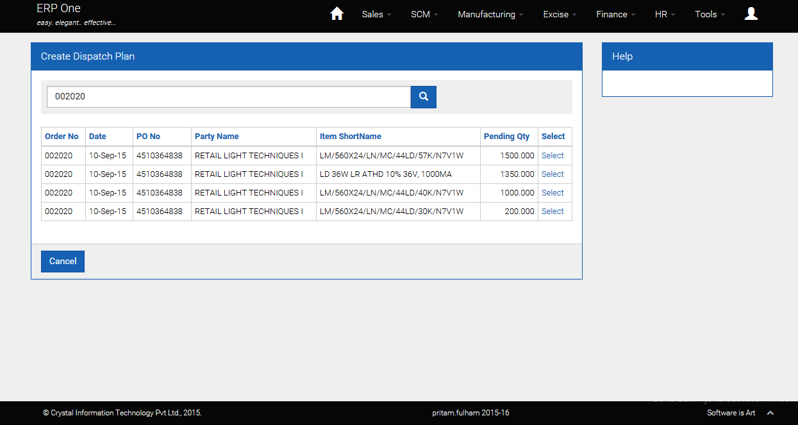Go to the Home page icon

(337, 14)
